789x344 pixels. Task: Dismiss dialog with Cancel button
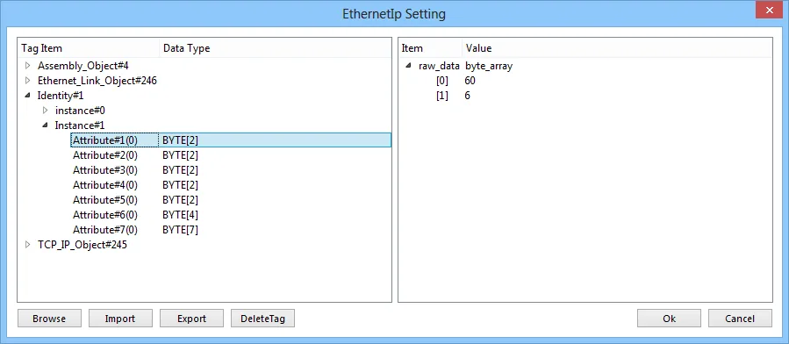[x=740, y=319]
